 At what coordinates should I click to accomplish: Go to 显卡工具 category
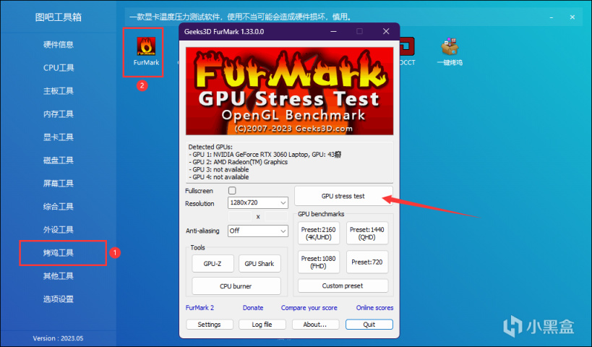point(58,137)
